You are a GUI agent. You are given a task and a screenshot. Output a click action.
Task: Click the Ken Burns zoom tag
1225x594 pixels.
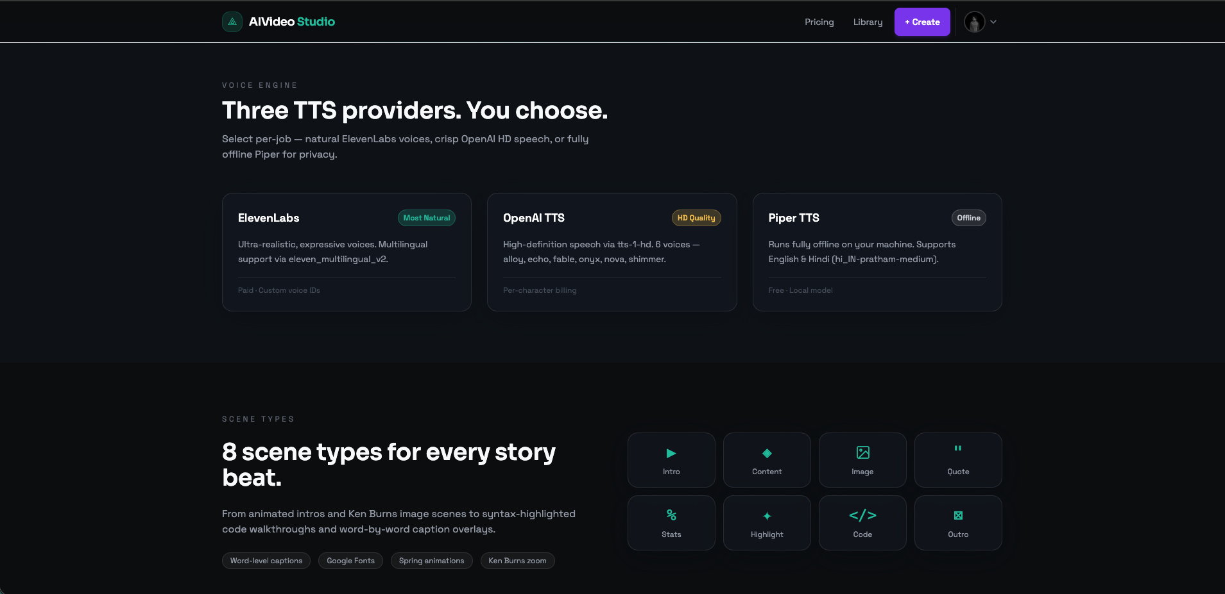517,561
